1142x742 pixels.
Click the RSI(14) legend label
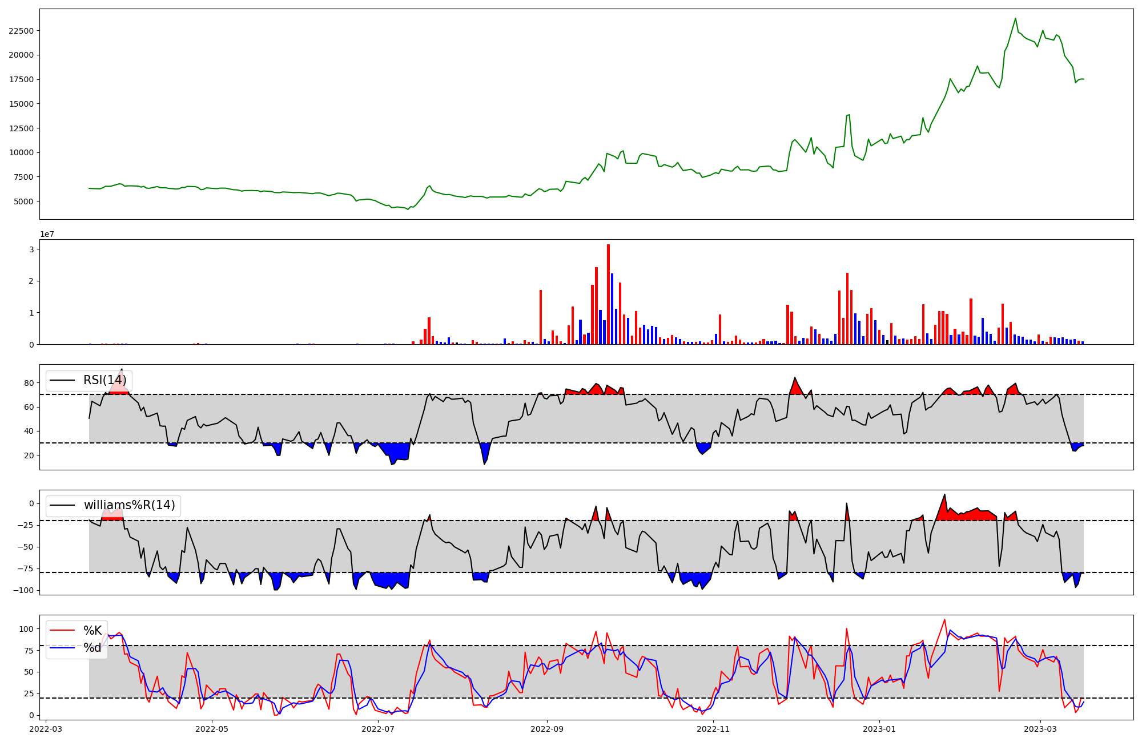tap(104, 380)
